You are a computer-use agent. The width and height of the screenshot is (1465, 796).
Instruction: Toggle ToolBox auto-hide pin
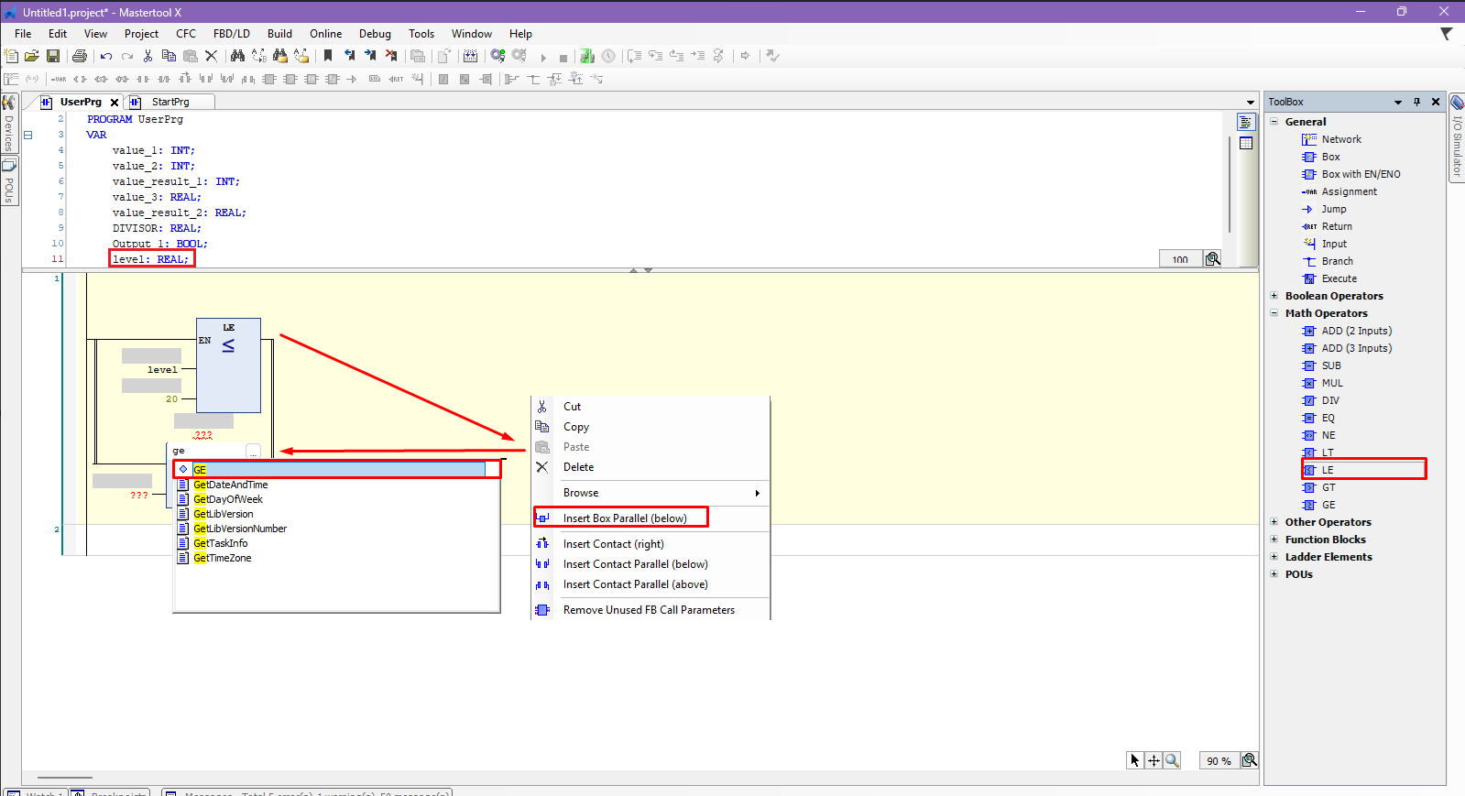(1416, 102)
